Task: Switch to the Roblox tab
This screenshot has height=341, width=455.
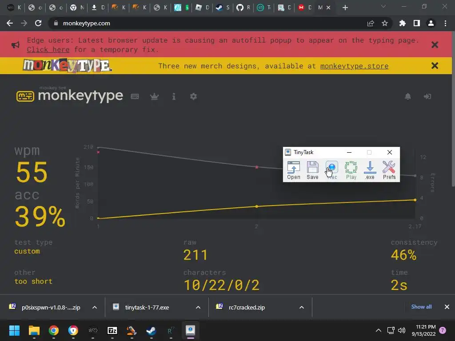Action: pyautogui.click(x=202, y=8)
